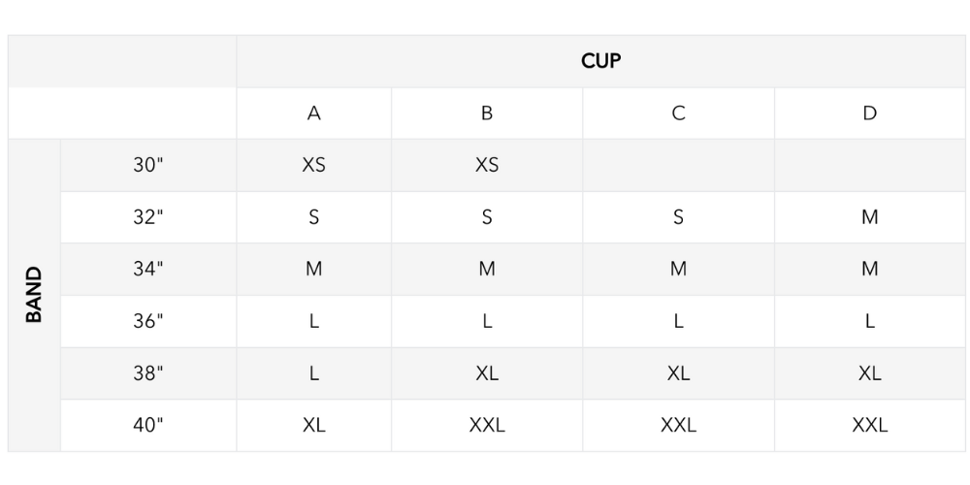The image size is (970, 485).
Task: Click the cup D column header
Action: (869, 113)
